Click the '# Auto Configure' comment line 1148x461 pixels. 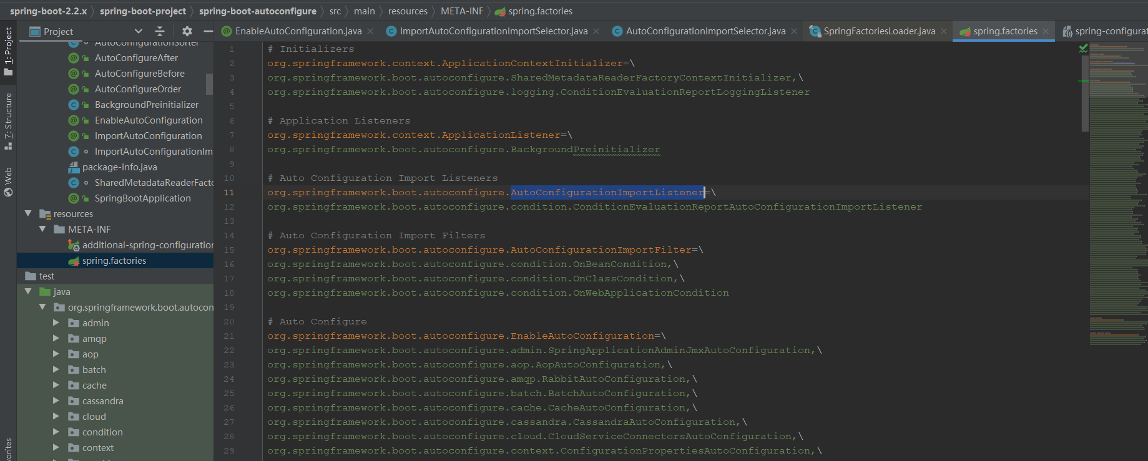[x=317, y=322]
